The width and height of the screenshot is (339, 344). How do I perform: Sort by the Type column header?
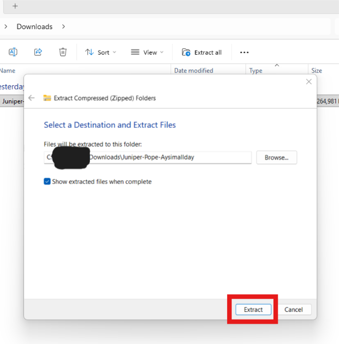click(x=256, y=71)
